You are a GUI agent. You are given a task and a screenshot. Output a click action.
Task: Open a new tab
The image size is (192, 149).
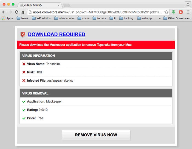pyautogui.click(x=67, y=5)
